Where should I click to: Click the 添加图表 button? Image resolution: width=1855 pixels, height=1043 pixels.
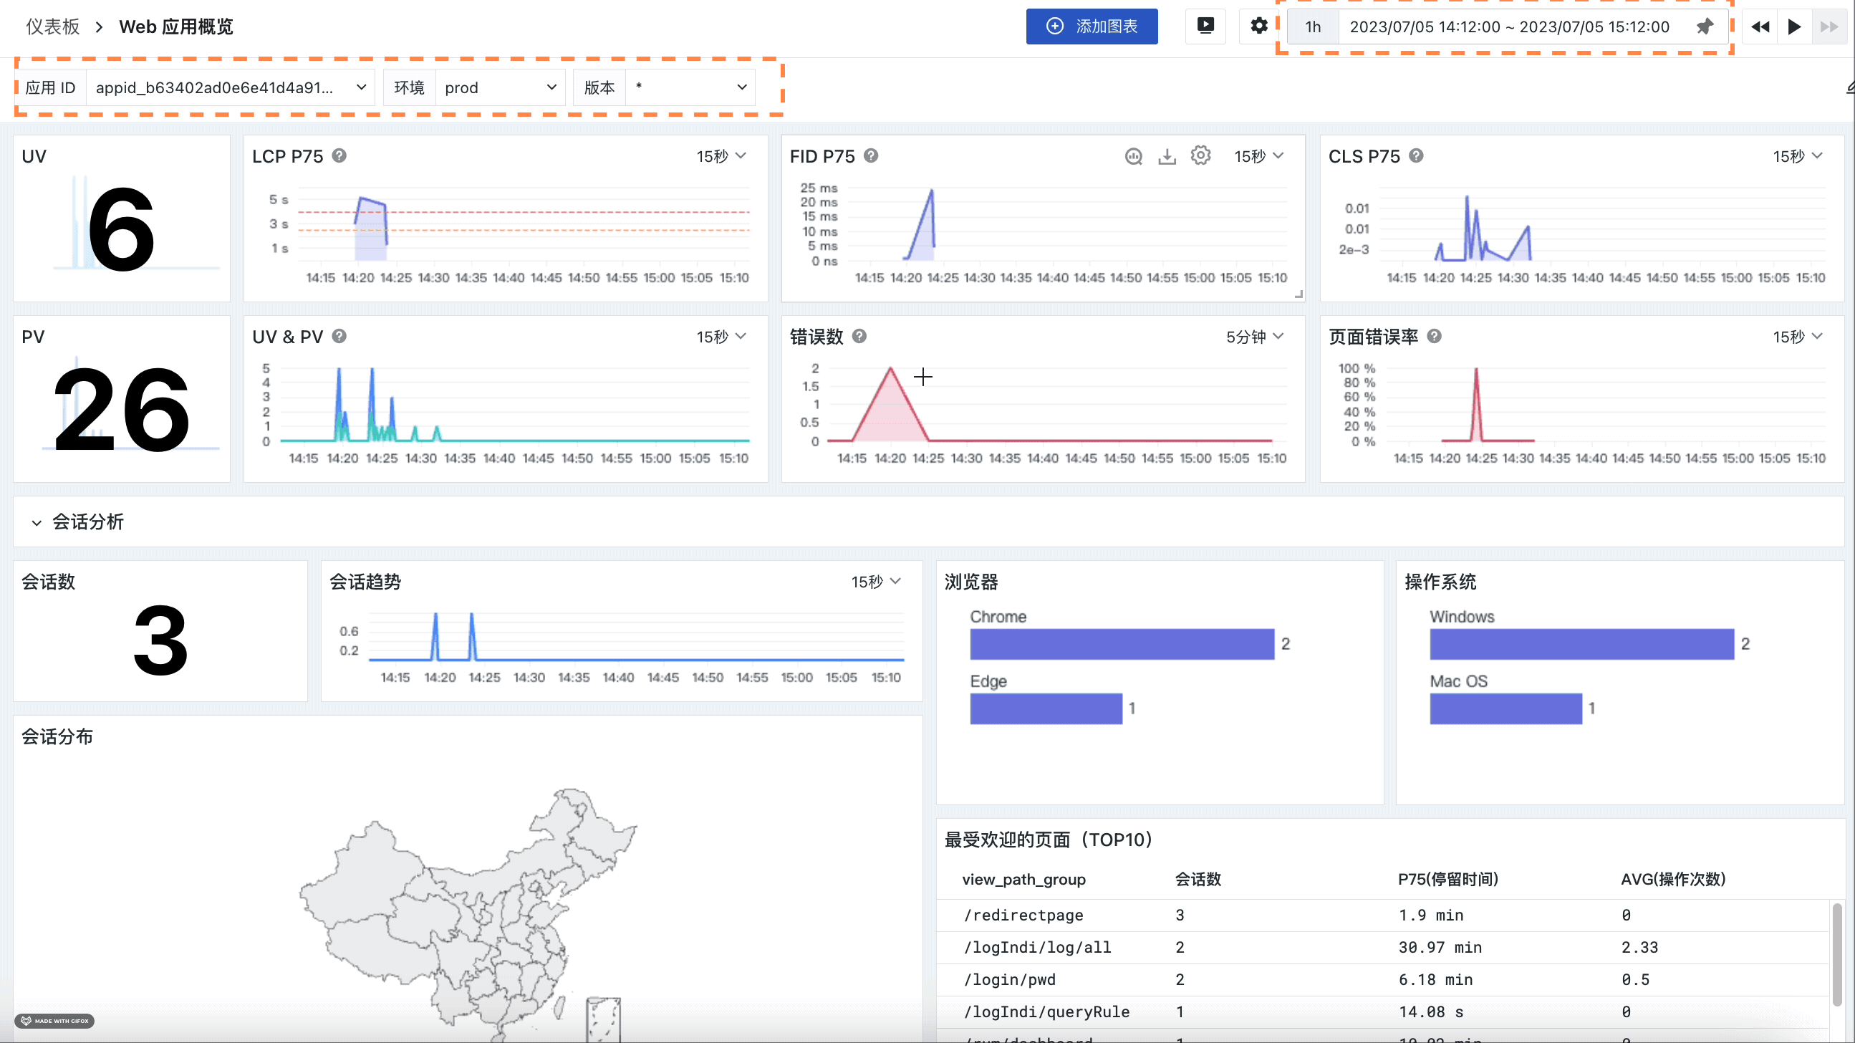1092,27
